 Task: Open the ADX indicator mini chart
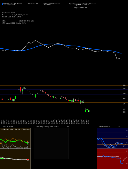point(15,138)
